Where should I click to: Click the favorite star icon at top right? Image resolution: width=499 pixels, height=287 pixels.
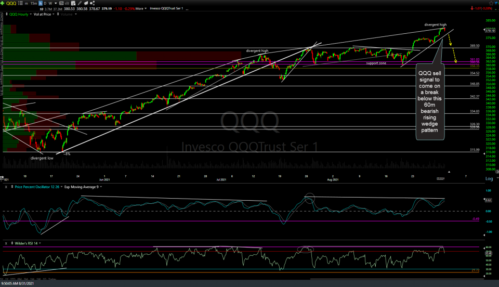pyautogui.click(x=491, y=3)
